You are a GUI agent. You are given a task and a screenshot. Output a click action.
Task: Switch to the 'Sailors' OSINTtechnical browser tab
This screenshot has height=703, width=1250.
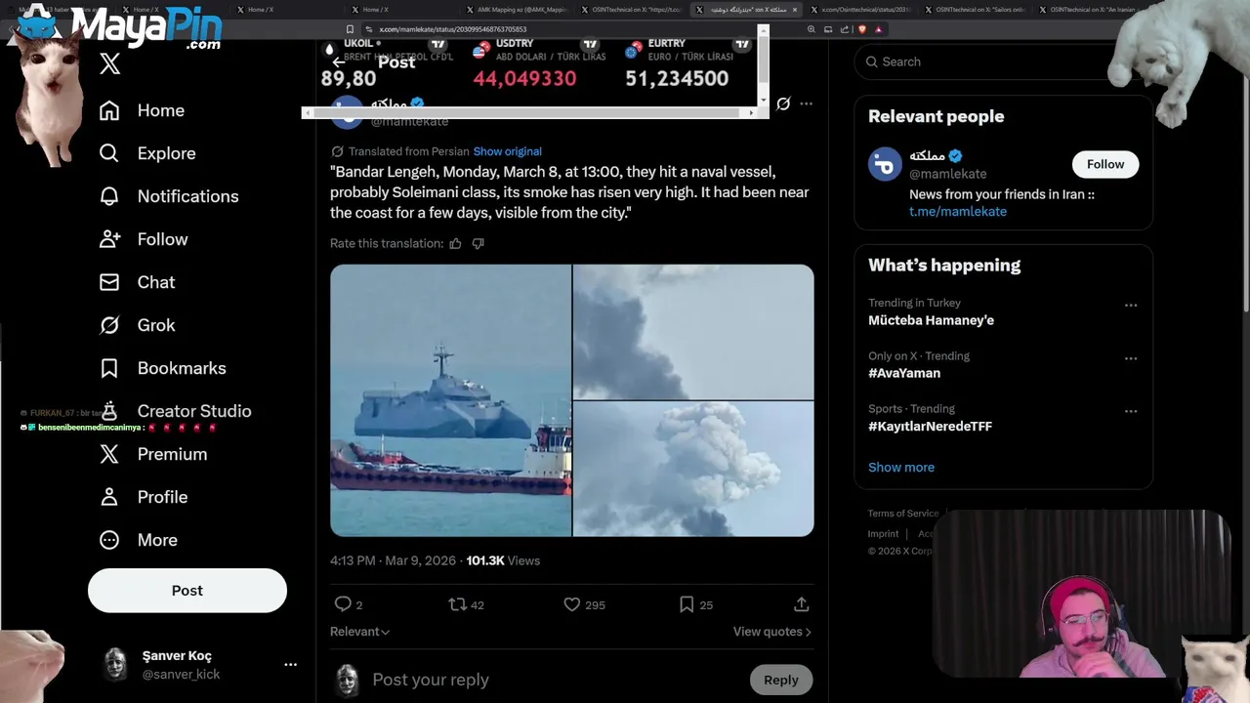975,10
